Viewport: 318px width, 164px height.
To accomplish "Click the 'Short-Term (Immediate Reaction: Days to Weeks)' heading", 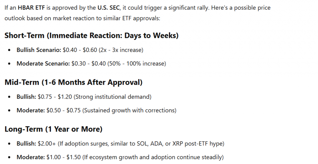I will 92,35.
